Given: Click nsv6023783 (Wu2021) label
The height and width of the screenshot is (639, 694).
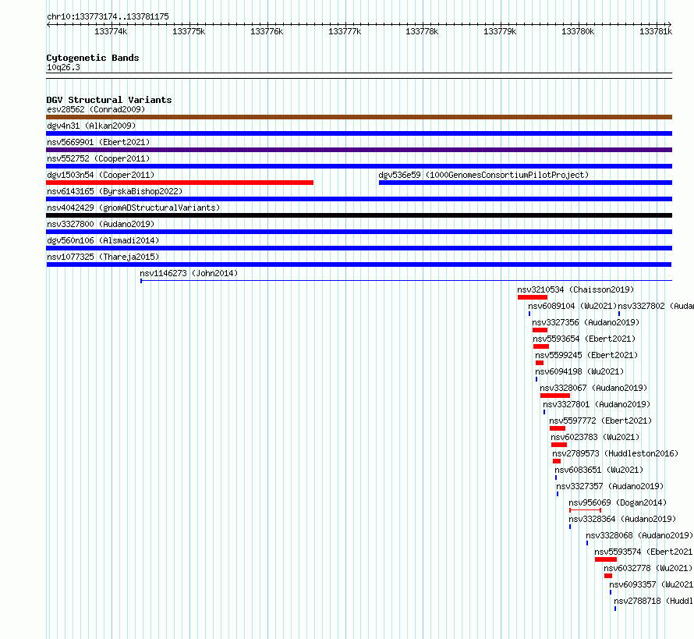Looking at the screenshot, I should pyautogui.click(x=595, y=437).
